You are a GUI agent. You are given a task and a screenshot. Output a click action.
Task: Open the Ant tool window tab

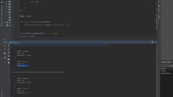pos(159,18)
